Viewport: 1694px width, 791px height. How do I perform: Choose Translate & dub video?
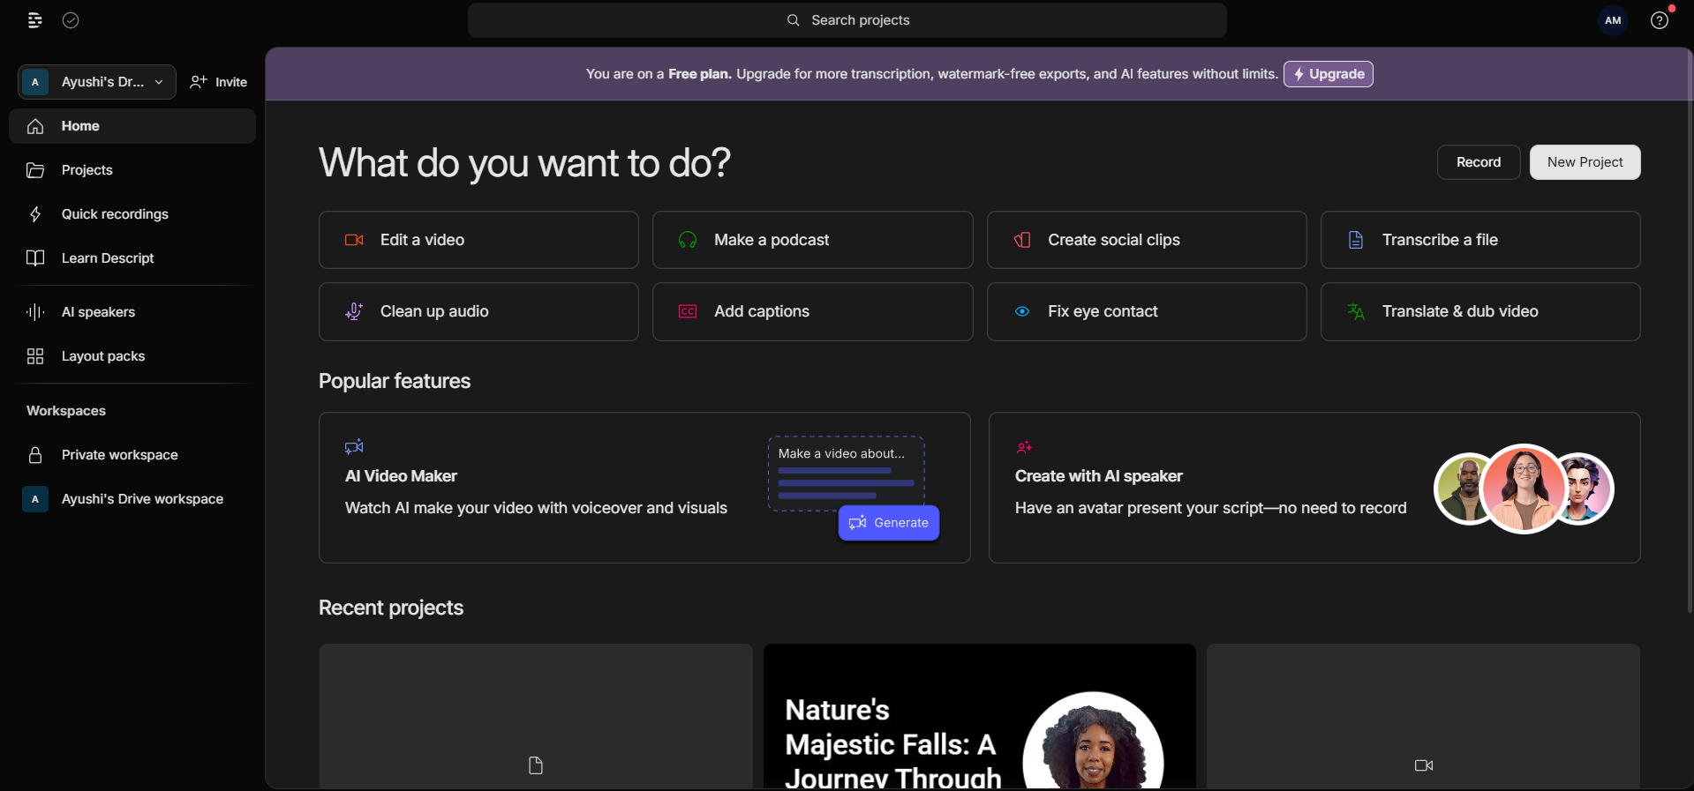pos(1480,311)
